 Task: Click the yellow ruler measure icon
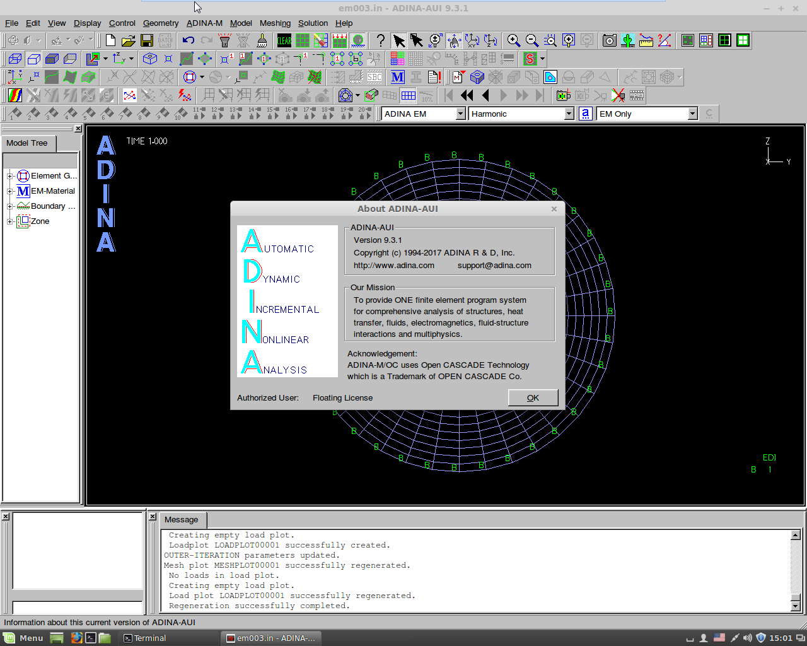tap(646, 40)
